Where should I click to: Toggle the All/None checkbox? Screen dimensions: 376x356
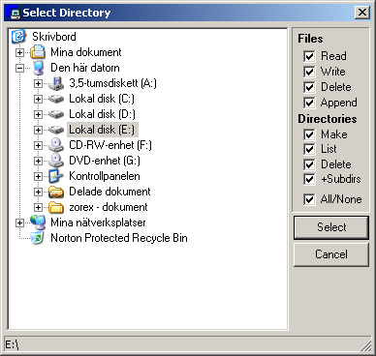(x=309, y=199)
